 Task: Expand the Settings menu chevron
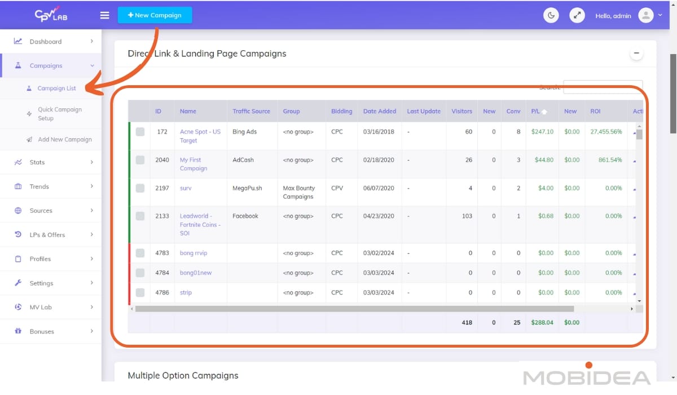tap(91, 283)
